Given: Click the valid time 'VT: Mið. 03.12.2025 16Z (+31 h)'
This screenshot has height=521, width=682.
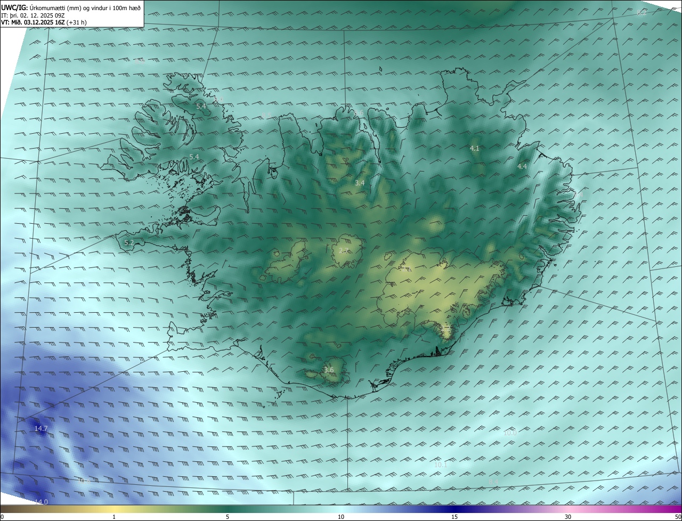Looking at the screenshot, I should [x=44, y=22].
